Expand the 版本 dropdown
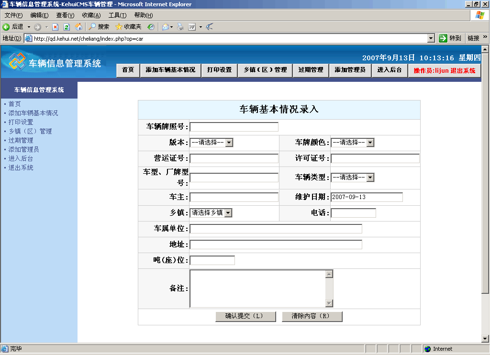Viewport: 490px width, 355px height. [x=229, y=143]
